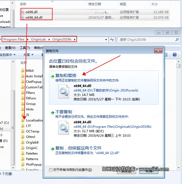
Task: Open the address bar history dropdown arrow
Action: click(106, 39)
